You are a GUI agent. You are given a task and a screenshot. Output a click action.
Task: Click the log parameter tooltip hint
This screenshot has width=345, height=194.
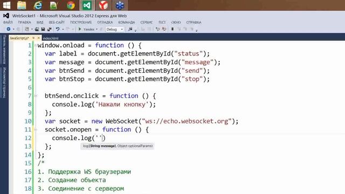point(118,146)
